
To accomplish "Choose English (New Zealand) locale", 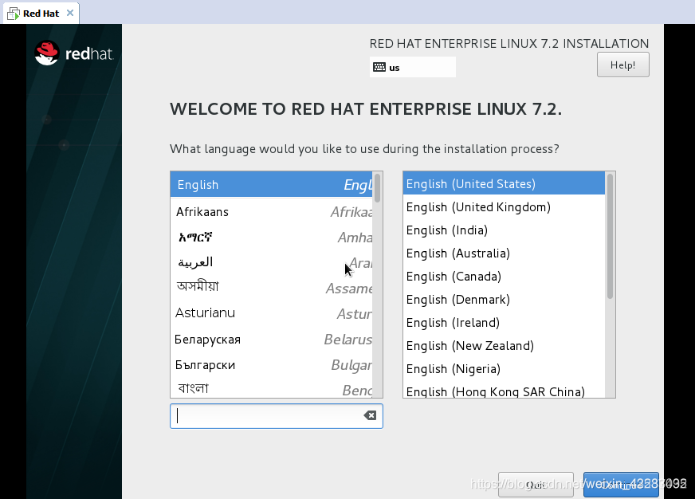I will coord(504,345).
